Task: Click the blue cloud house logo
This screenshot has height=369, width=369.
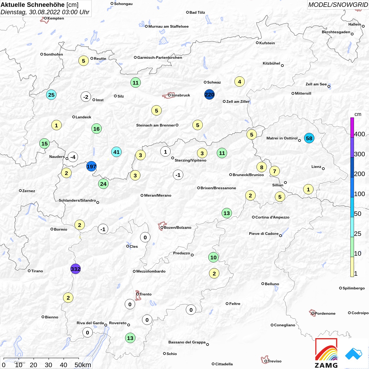Action: point(353,354)
